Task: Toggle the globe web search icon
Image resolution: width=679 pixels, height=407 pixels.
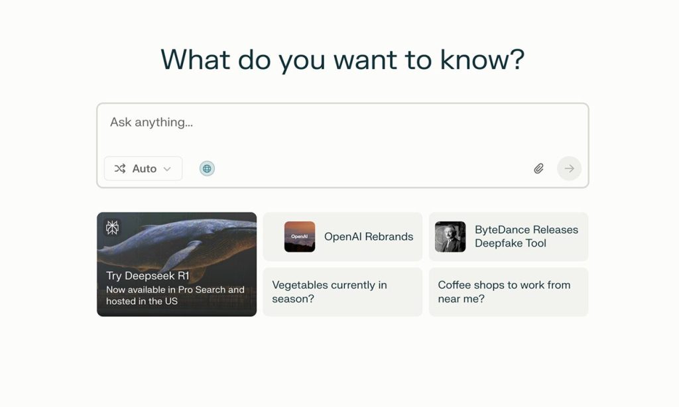Action: (207, 168)
